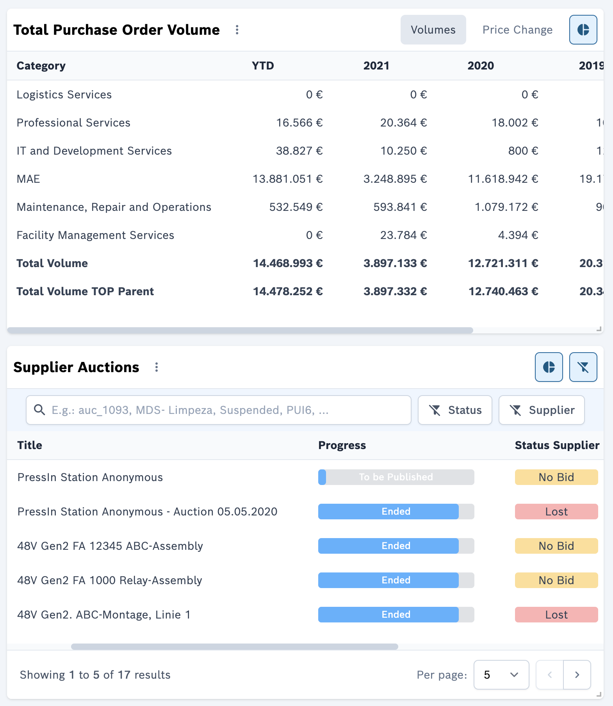The image size is (613, 706).
Task: Click the YTD column header
Action: point(263,66)
